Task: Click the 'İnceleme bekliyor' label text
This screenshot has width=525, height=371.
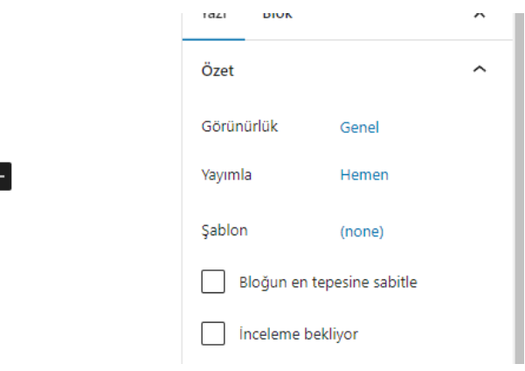Action: tap(299, 333)
